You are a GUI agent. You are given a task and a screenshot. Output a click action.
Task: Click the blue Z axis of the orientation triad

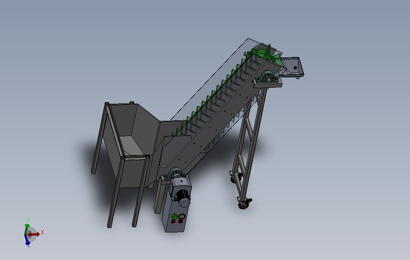tap(27, 240)
